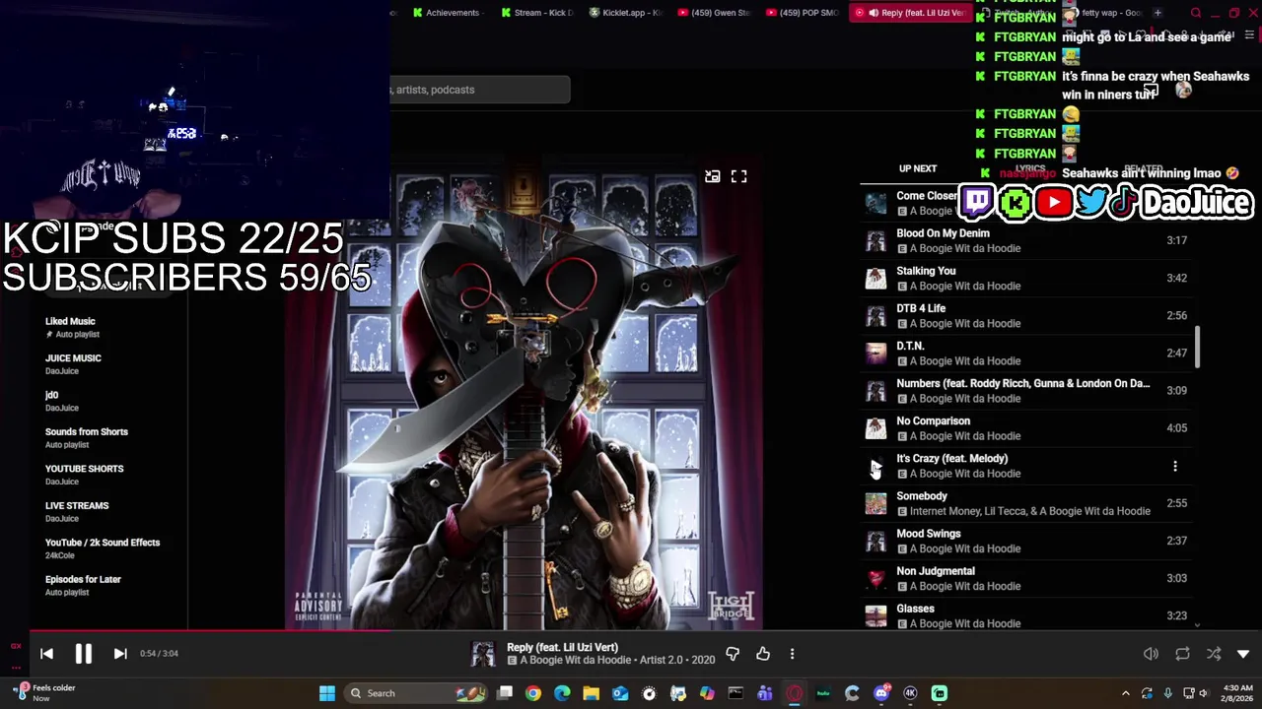Switch to the UP NEXT tab
This screenshot has height=709, width=1262.
(918, 168)
